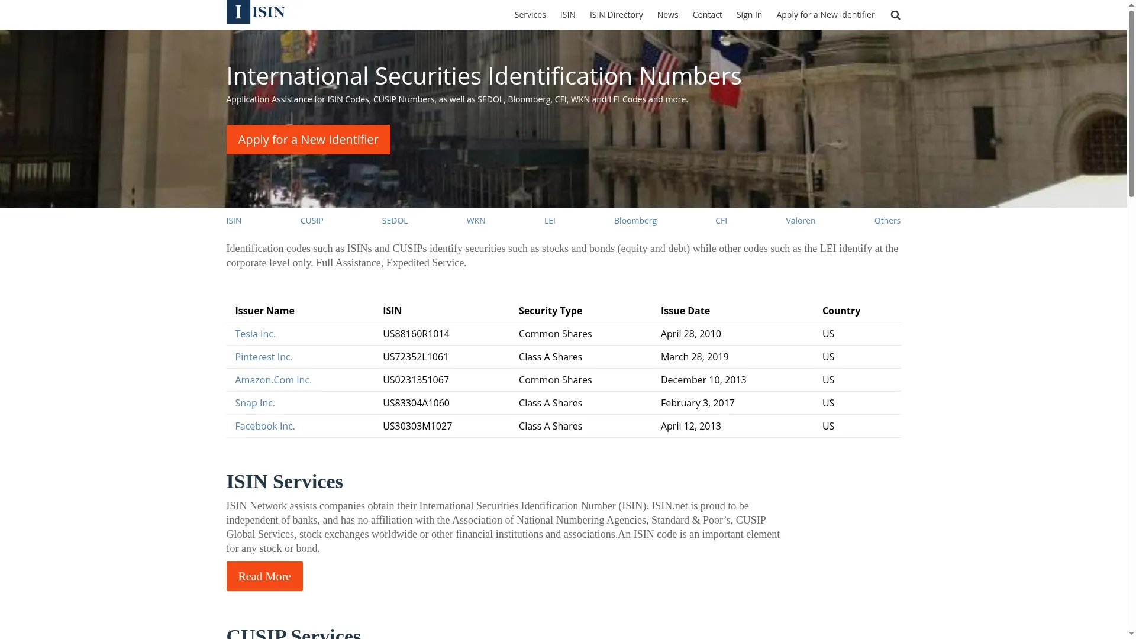Click the scrollbar down arrow
This screenshot has width=1136, height=639.
point(1131,634)
